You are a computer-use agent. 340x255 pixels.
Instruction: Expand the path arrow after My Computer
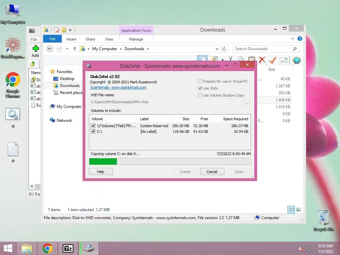point(121,49)
